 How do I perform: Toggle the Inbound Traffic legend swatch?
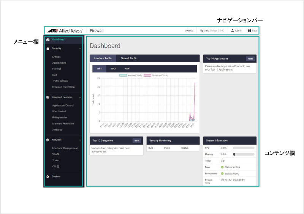(123, 76)
